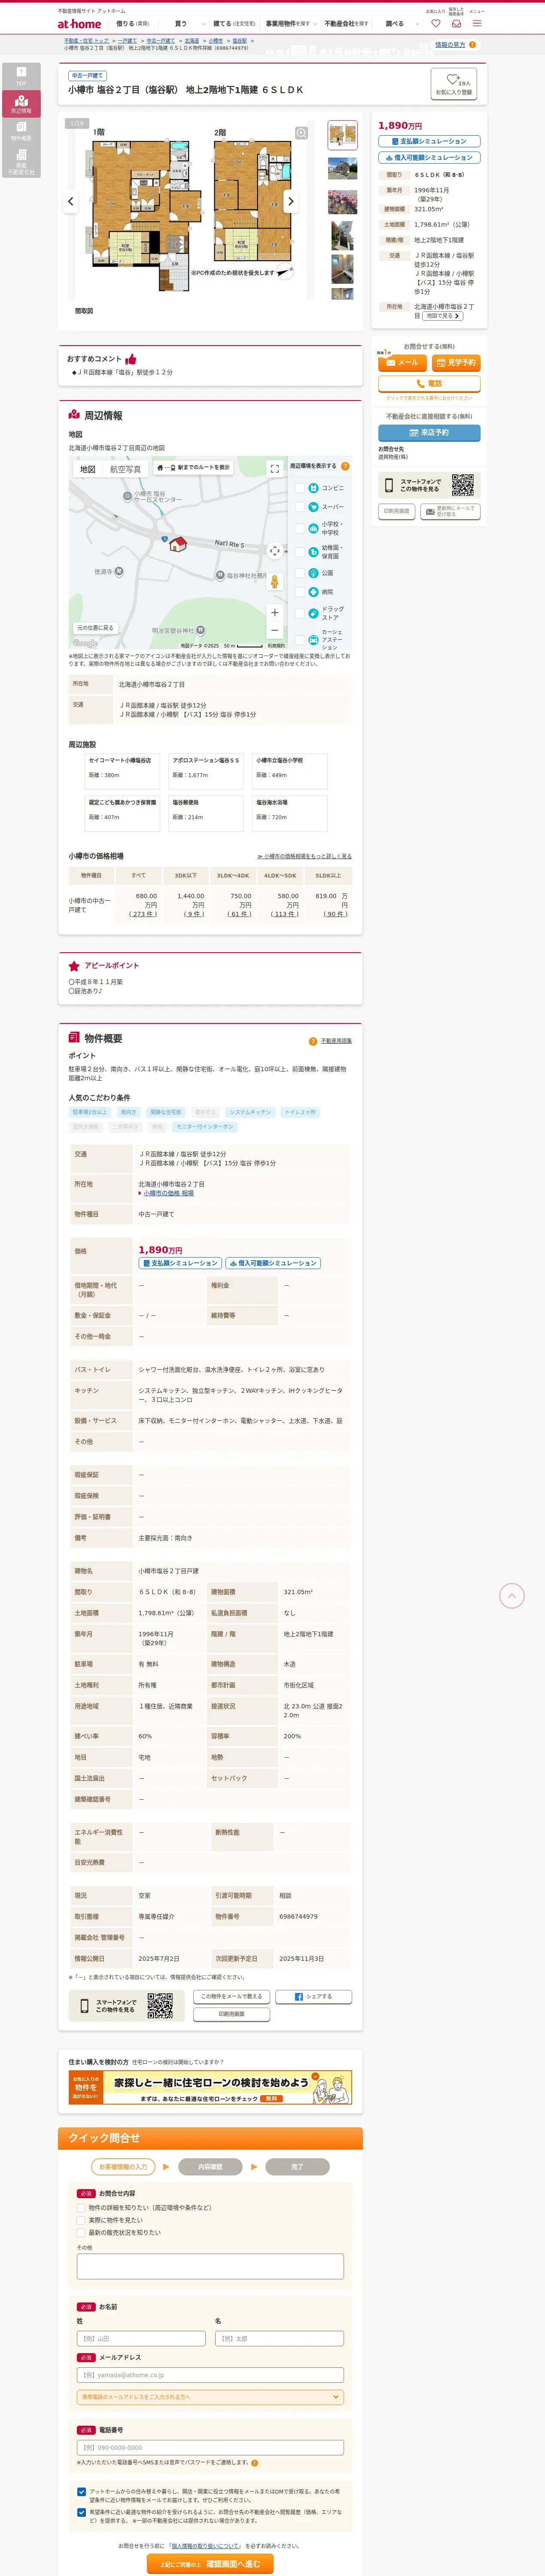Click the 電話 contact button
Viewport: 545px width, 2576px height.
pyautogui.click(x=429, y=383)
